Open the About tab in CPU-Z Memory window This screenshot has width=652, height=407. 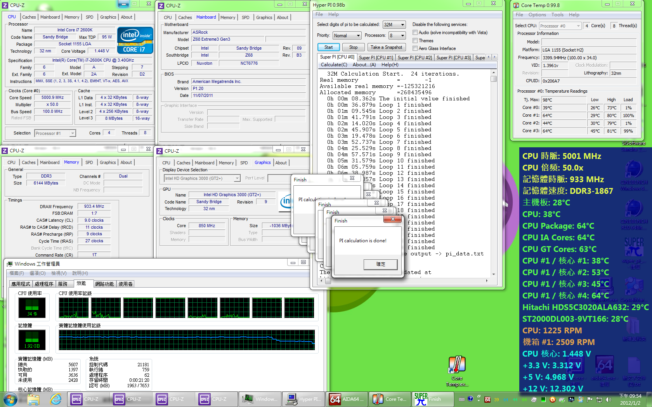click(x=126, y=162)
